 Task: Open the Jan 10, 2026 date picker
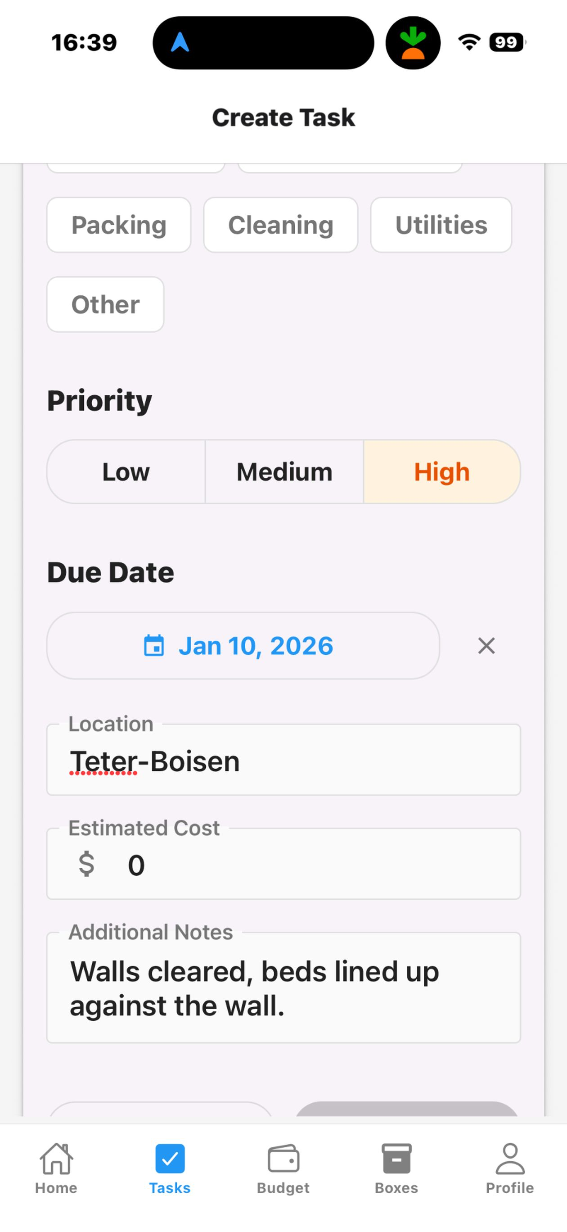243,646
